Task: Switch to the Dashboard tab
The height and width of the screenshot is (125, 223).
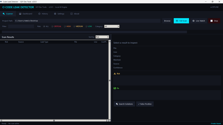Action: (x=26, y=14)
